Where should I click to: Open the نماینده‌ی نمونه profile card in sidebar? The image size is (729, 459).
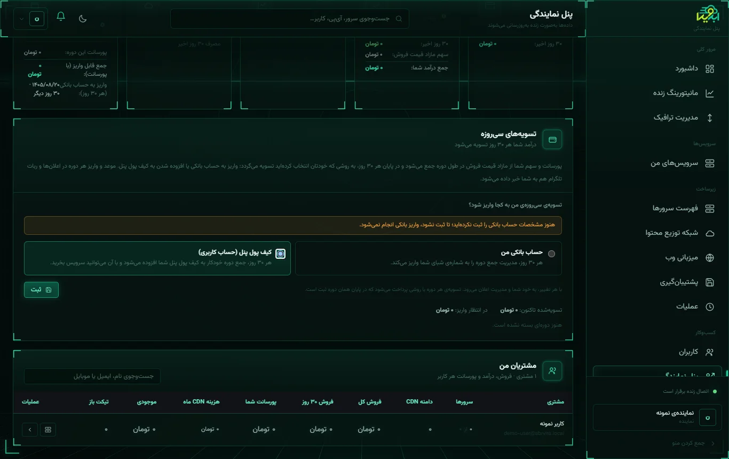pos(657,417)
